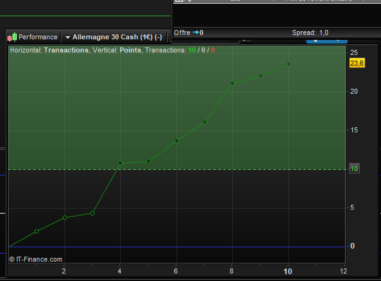
Task: Select the data point at transaction 4
Action: (x=120, y=164)
